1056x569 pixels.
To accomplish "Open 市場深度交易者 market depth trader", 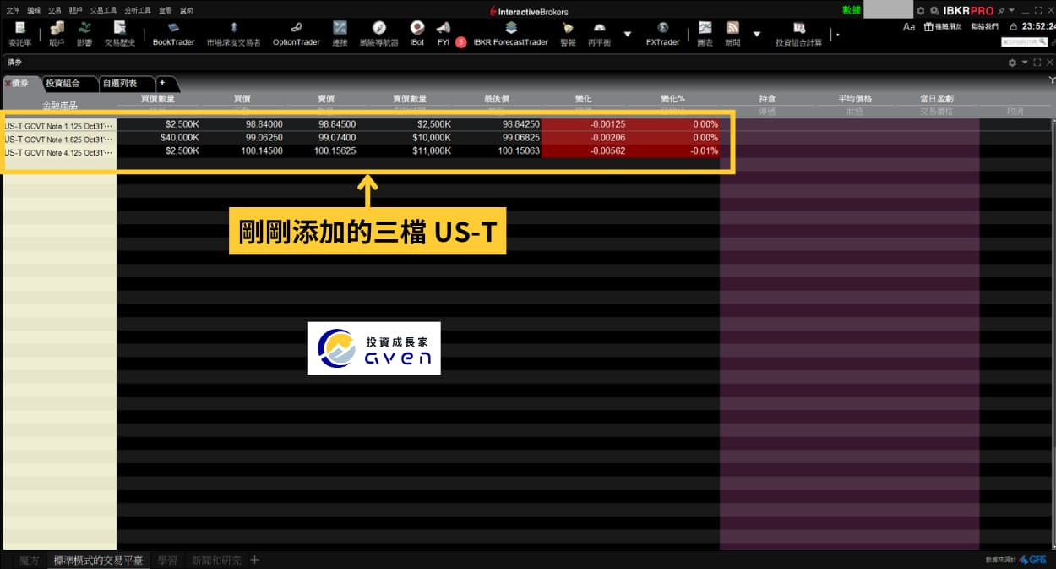I will click(x=234, y=33).
